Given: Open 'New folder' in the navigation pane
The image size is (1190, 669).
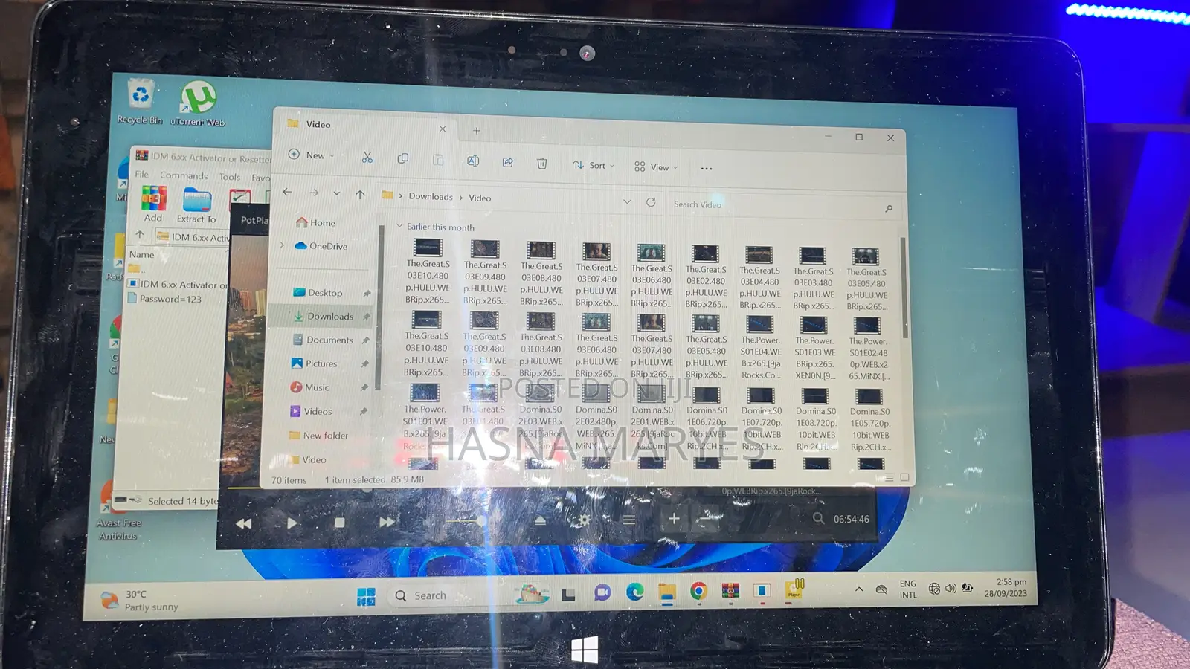Looking at the screenshot, I should click(318, 435).
